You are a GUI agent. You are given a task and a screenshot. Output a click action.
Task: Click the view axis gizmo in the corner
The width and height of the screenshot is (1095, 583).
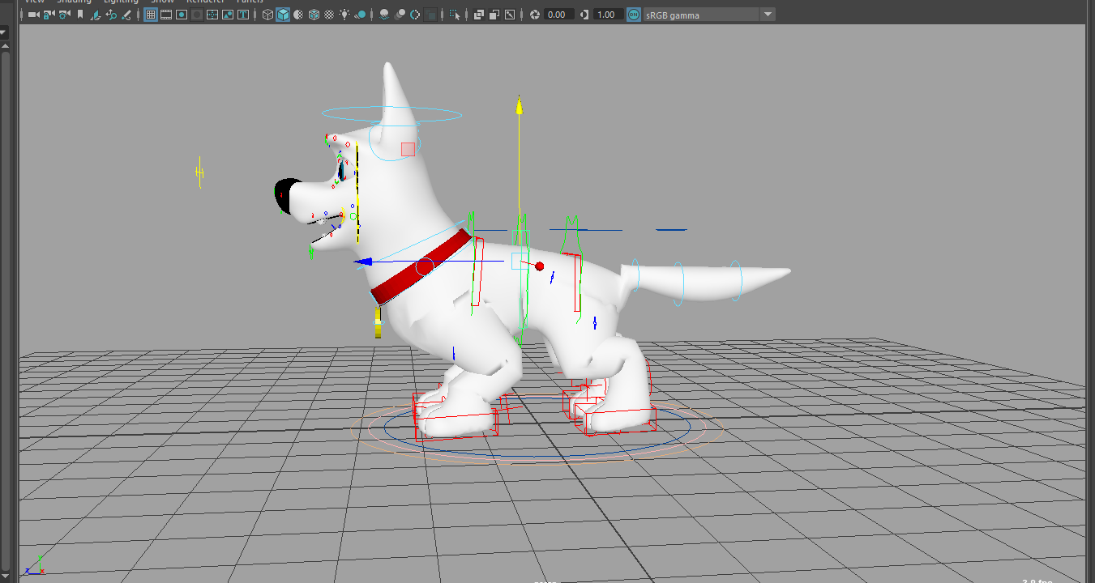coord(35,566)
